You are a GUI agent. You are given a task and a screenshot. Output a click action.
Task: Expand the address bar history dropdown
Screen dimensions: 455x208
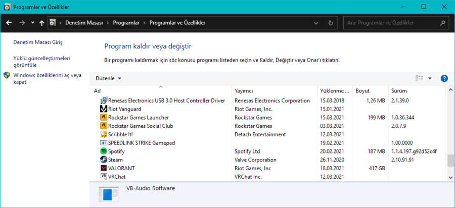pos(316,23)
